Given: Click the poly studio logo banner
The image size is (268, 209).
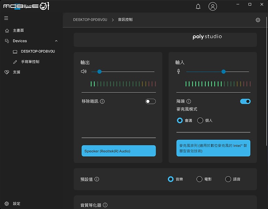Looking at the screenshot, I should pyautogui.click(x=207, y=36).
